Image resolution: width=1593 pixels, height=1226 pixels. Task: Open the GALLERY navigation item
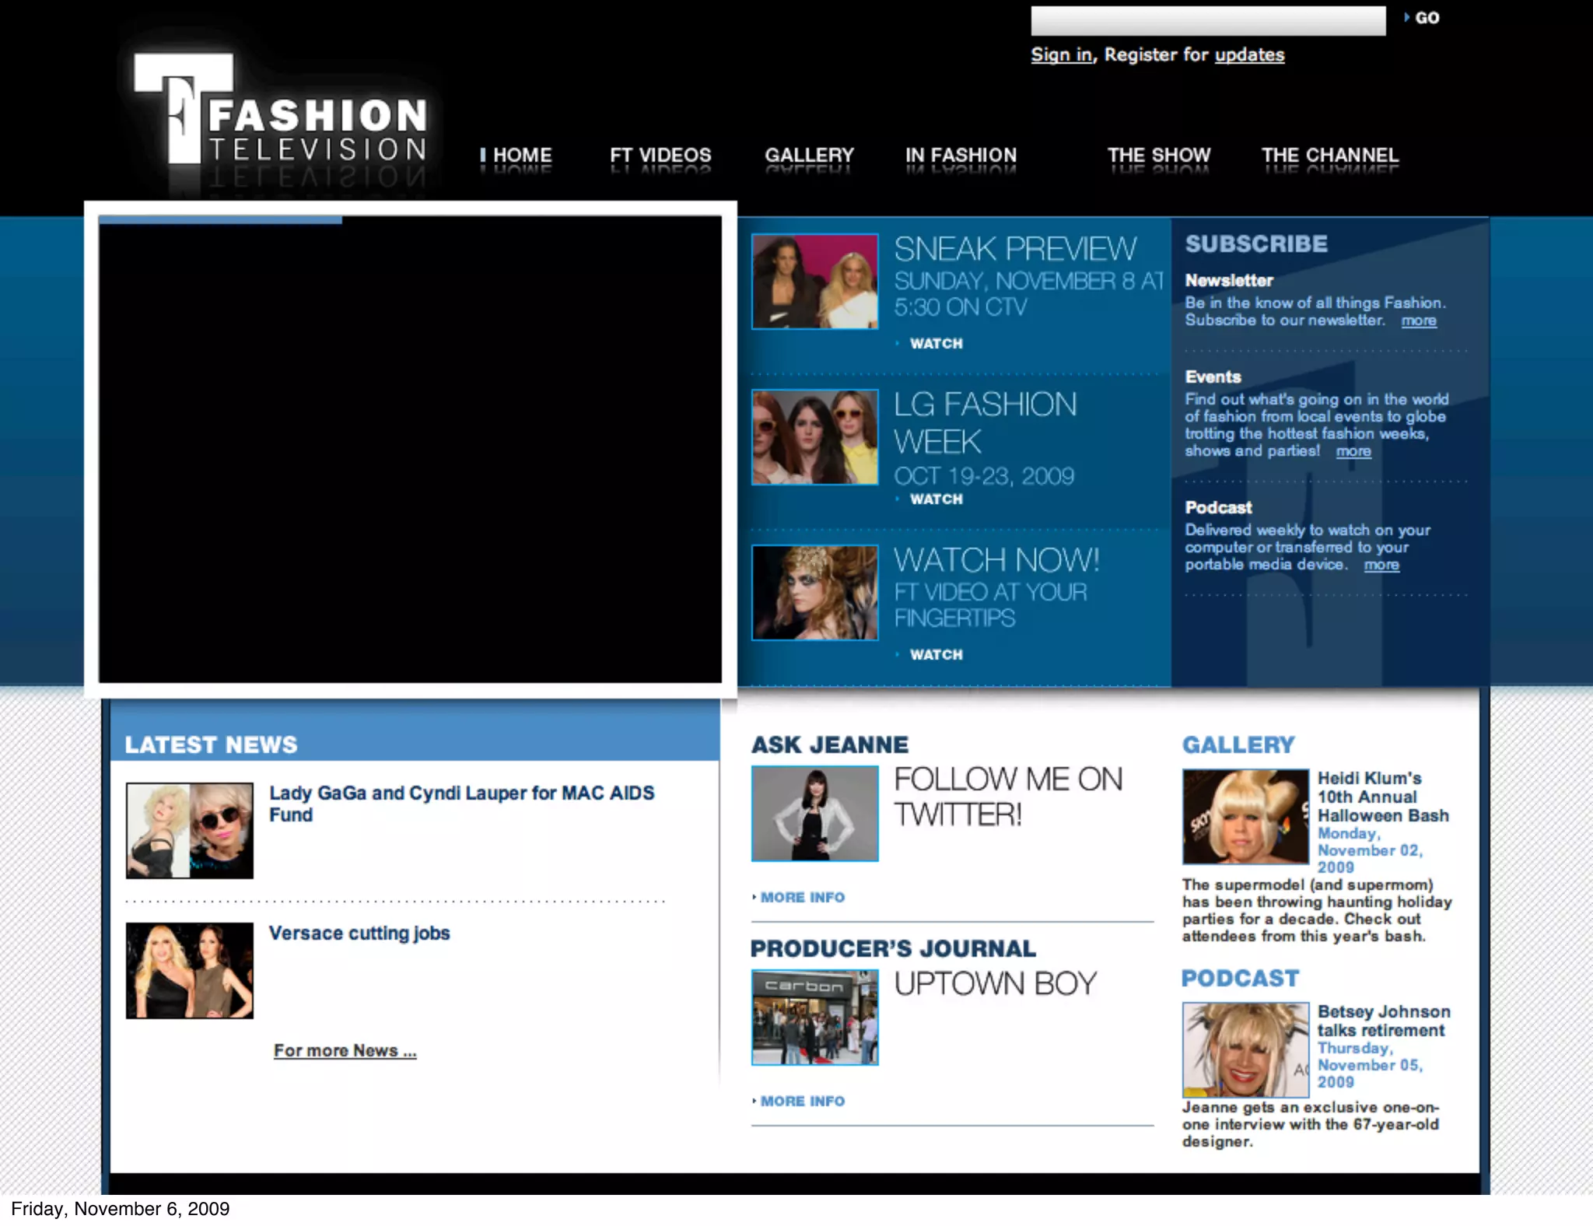click(x=809, y=155)
